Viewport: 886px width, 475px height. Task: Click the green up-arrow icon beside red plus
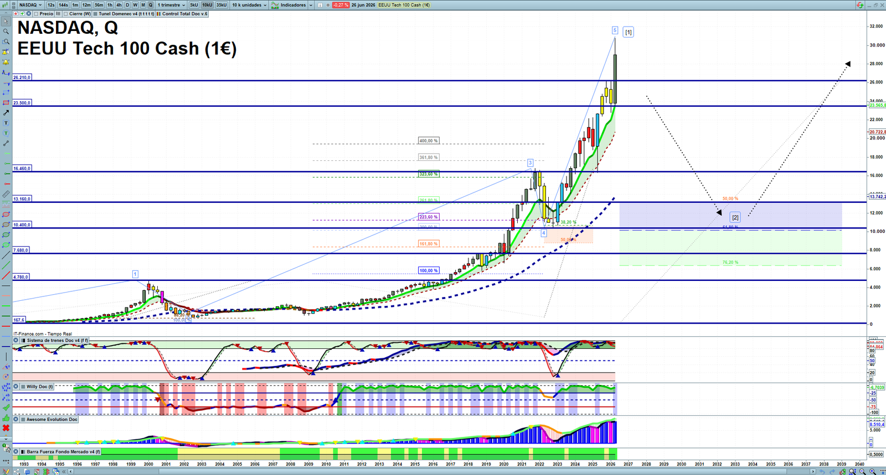(x=22, y=14)
